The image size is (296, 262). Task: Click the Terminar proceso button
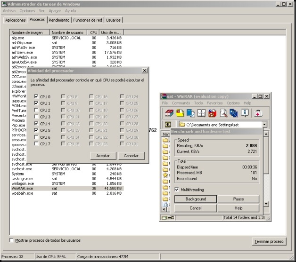(269, 241)
